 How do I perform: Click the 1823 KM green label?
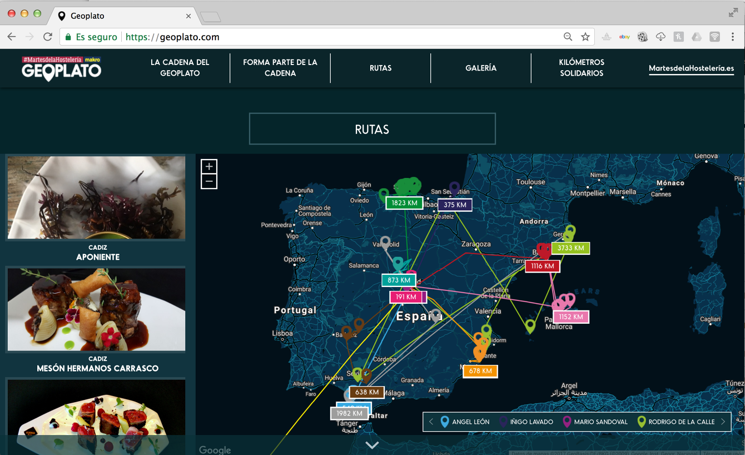click(x=404, y=203)
